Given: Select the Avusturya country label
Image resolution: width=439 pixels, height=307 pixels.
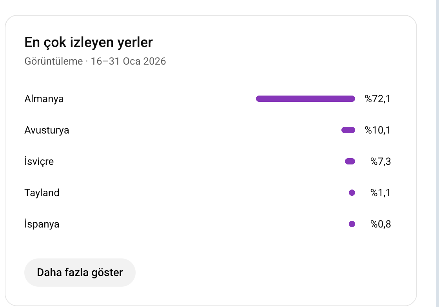Looking at the screenshot, I should [x=47, y=130].
